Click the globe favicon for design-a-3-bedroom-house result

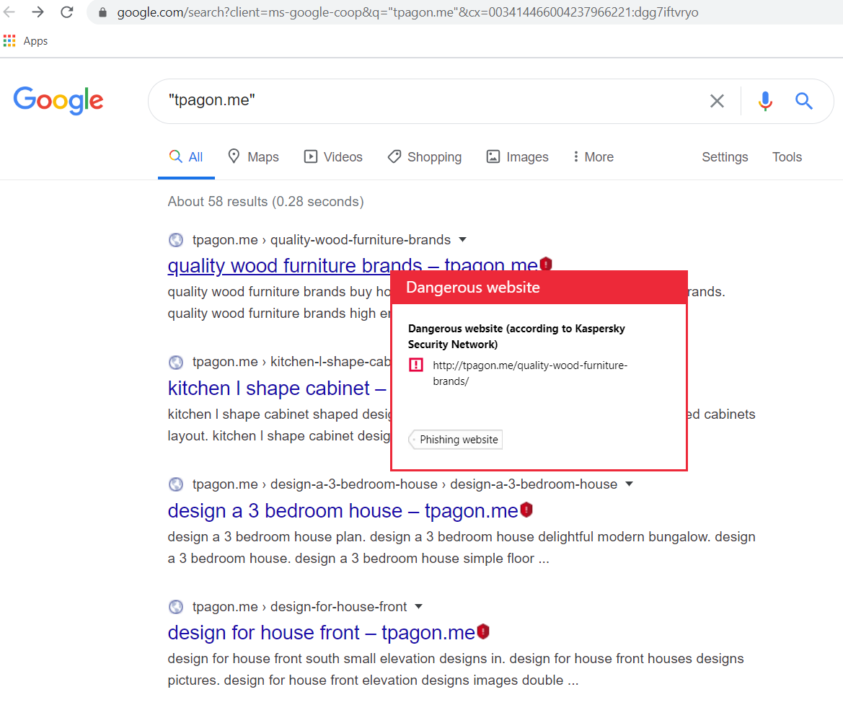coord(176,484)
